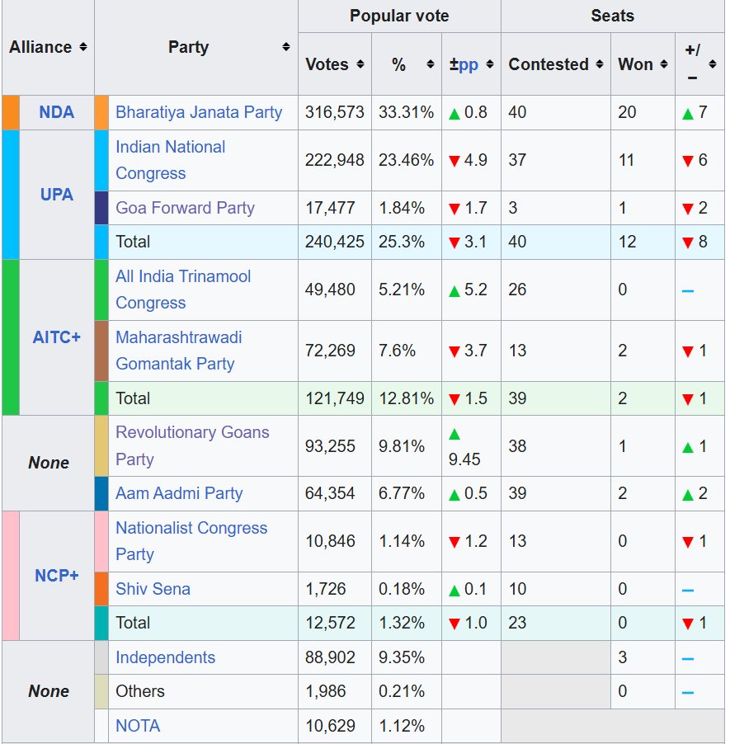
Task: Select Shiv Sena votes 1,726
Action: coord(335,589)
